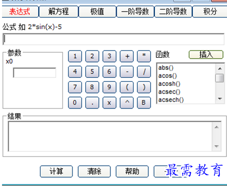Image resolution: width=227 pixels, height=186 pixels.
Task: Switch to the 表达式 tab
Action: click(x=20, y=12)
